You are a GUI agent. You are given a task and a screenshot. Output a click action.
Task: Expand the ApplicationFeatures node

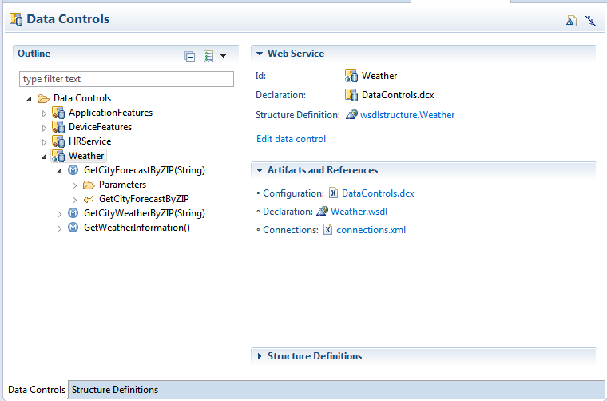click(44, 113)
